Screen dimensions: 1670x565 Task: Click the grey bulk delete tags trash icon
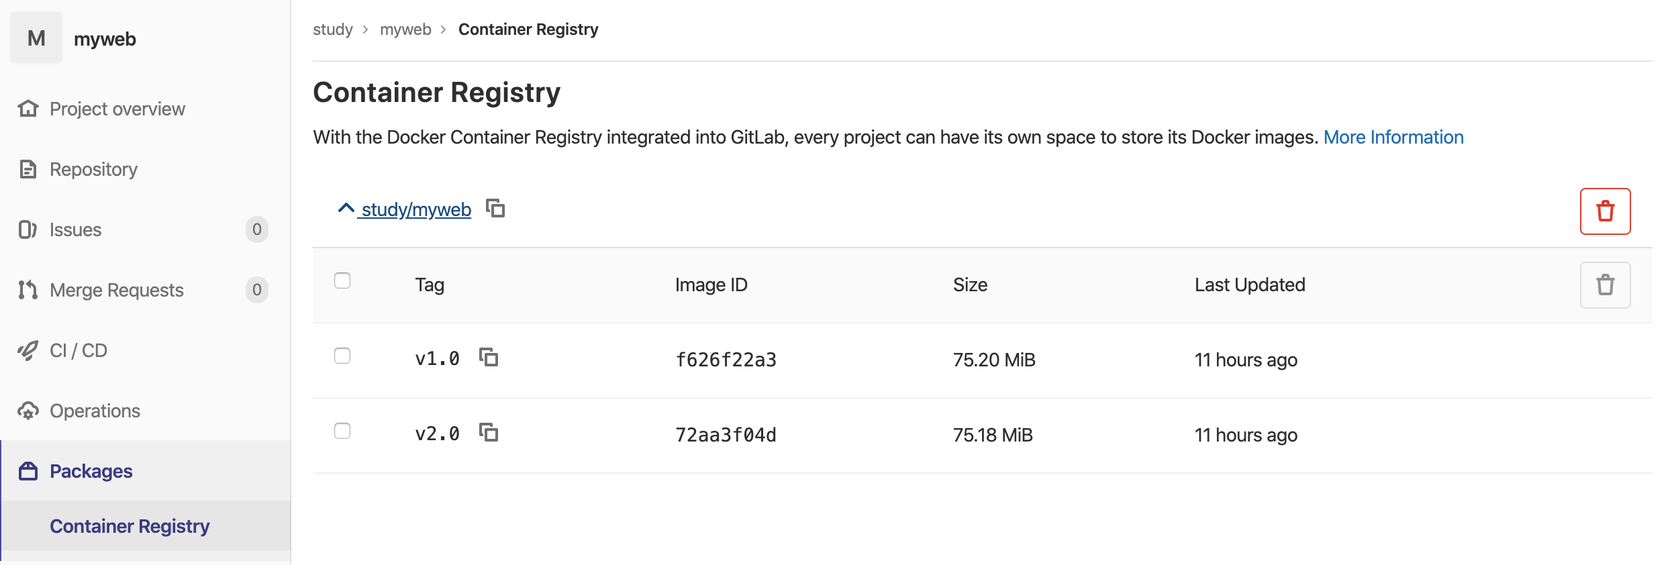[1605, 285]
